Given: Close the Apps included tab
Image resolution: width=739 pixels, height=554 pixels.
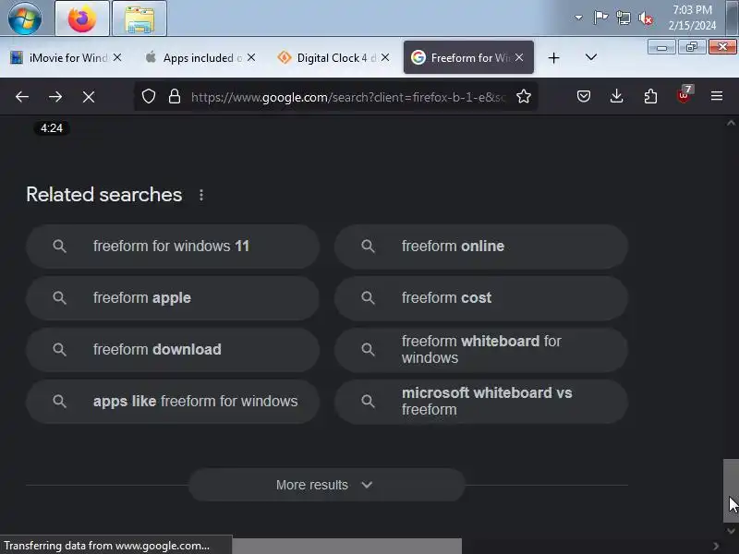Looking at the screenshot, I should (x=251, y=57).
